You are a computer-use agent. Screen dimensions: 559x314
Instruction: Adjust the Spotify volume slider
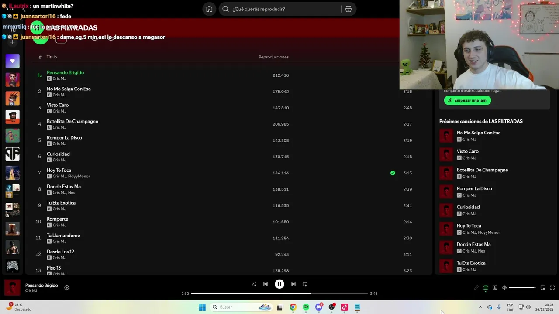tap(522, 287)
